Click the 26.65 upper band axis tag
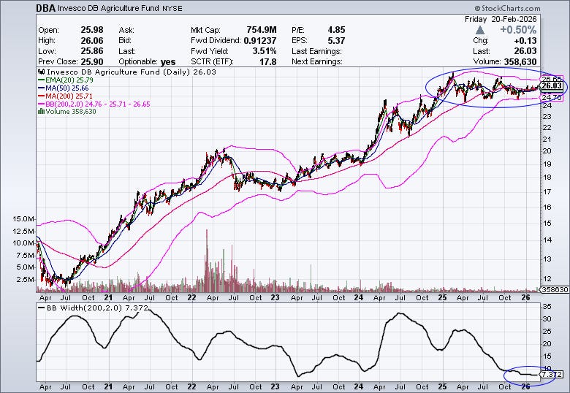Viewport: 570px width, 393px height. 552,78
